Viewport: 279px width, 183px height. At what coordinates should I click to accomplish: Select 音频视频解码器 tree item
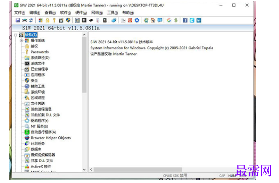coord(43,155)
